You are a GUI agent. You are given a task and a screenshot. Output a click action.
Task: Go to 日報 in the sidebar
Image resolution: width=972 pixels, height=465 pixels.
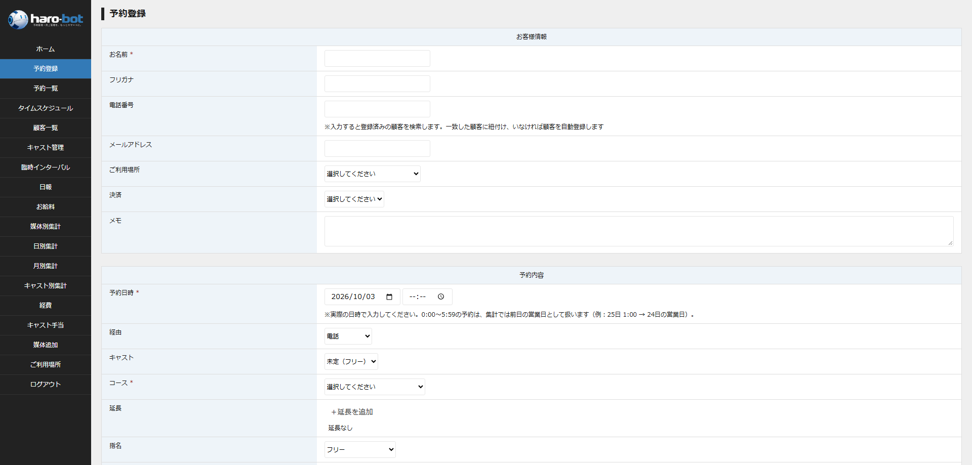[46, 187]
